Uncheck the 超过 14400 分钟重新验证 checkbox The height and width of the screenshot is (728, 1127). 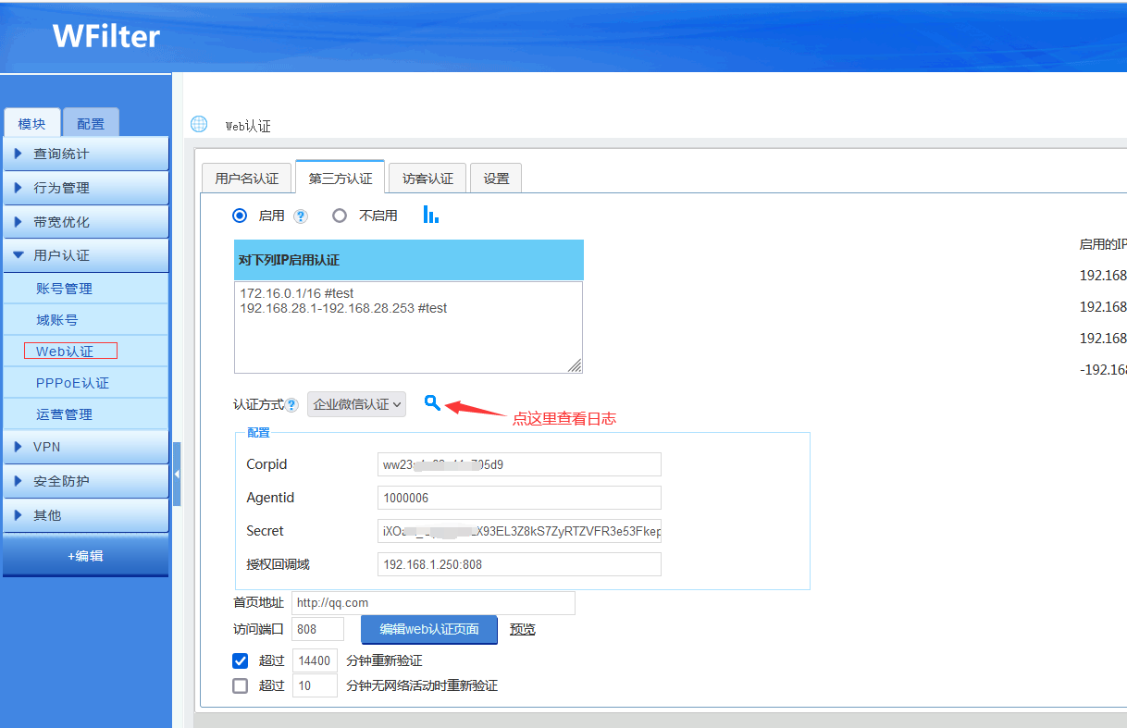pyautogui.click(x=241, y=660)
